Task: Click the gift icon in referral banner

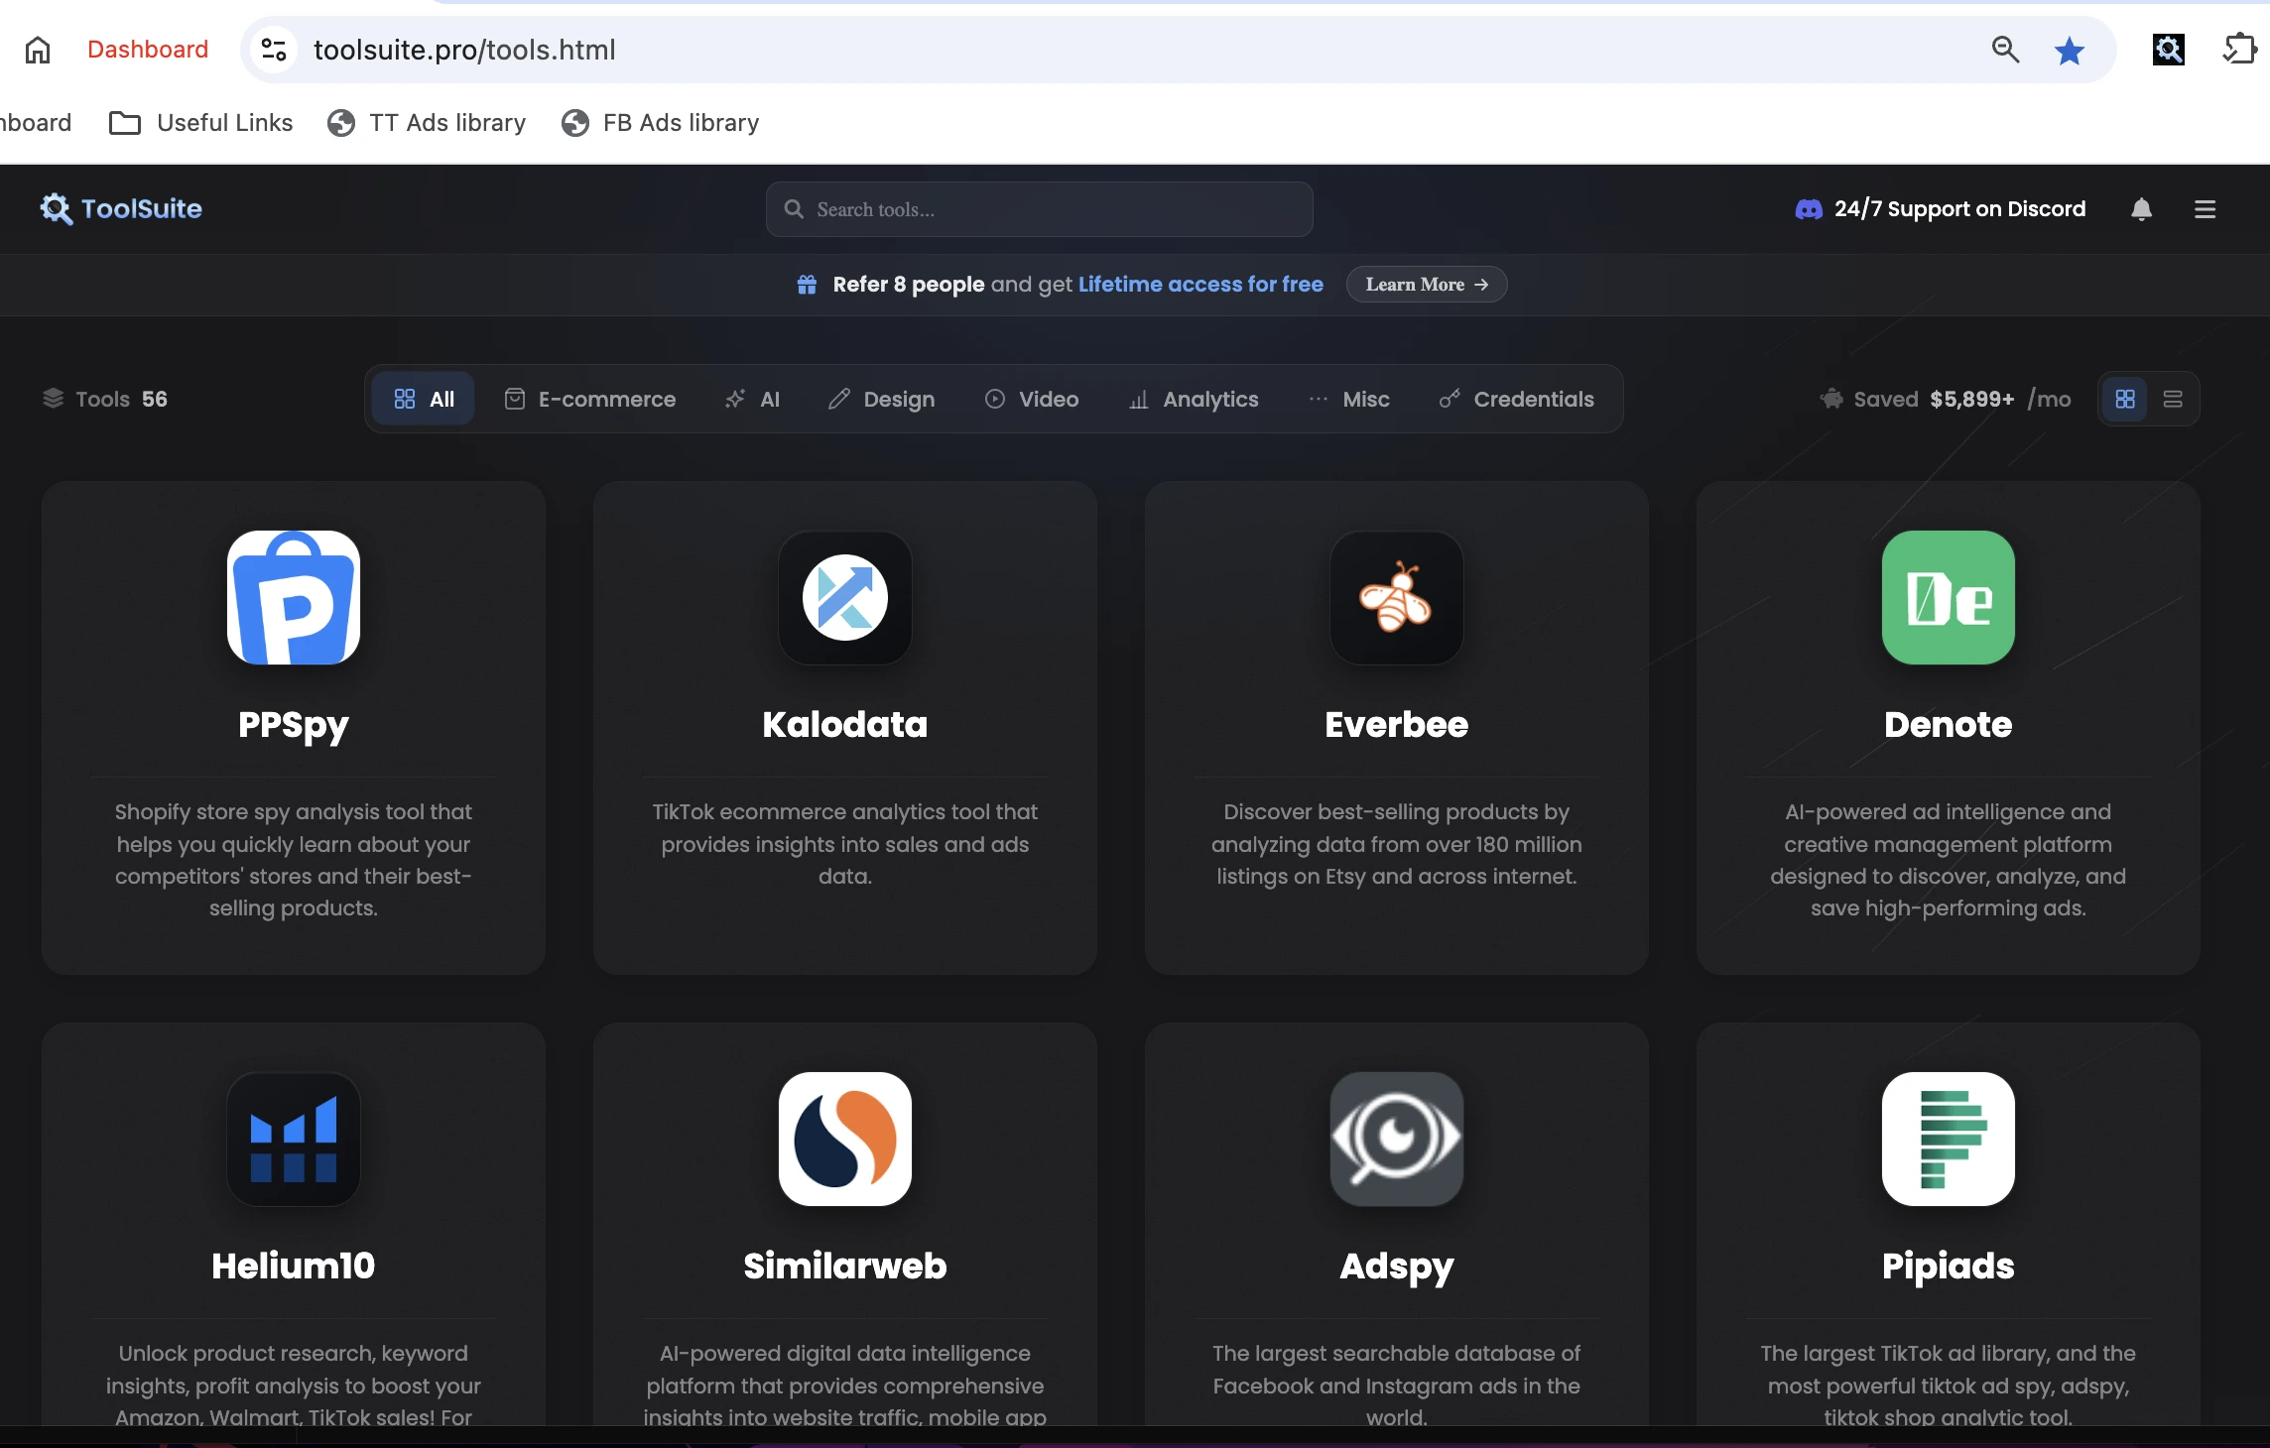Action: 807,285
